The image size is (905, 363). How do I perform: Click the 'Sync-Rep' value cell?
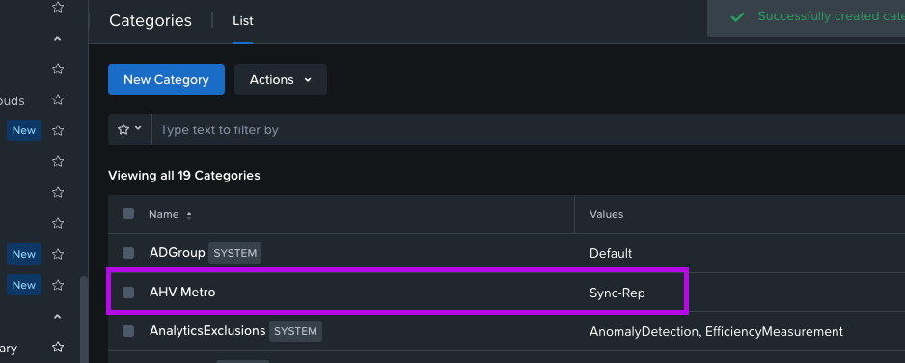(617, 293)
